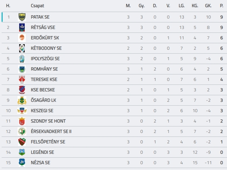This screenshot has width=227, height=170.
Task: Click the LEGÉNDI SE team name
Action: point(42,152)
